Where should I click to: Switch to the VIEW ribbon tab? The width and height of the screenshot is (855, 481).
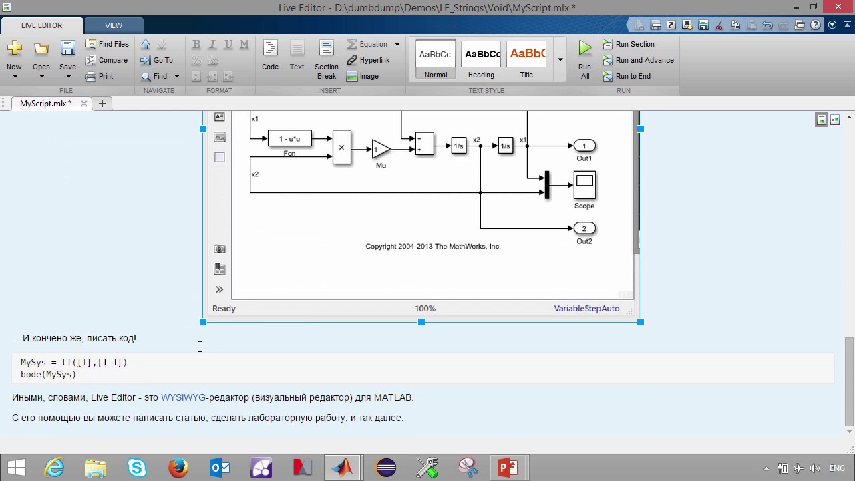[x=113, y=25]
